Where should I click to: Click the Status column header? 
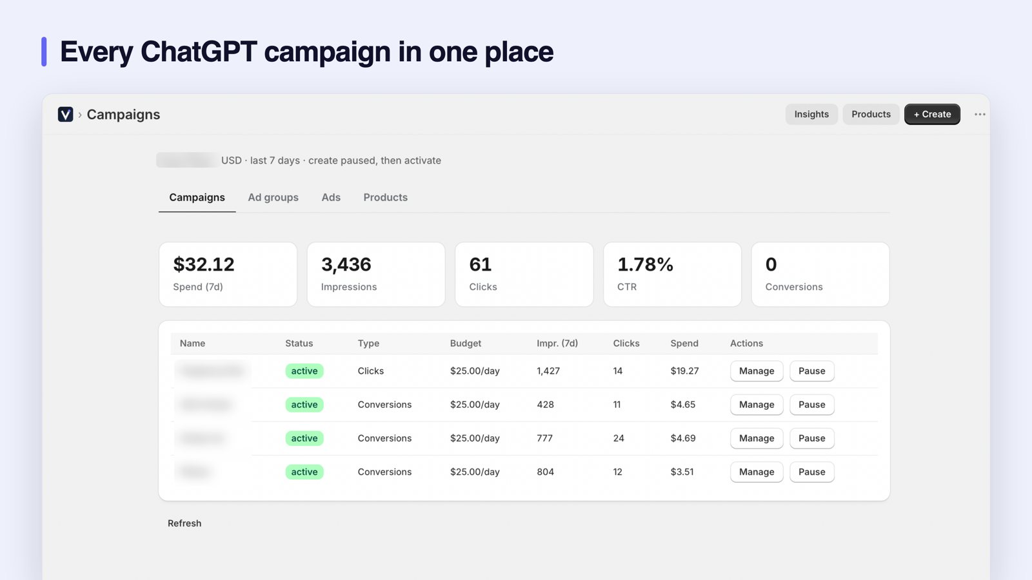[x=299, y=343]
